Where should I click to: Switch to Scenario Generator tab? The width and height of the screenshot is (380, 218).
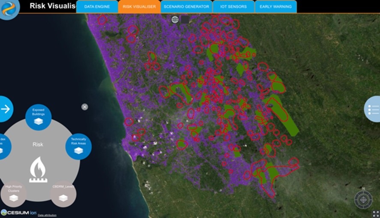[x=186, y=7]
